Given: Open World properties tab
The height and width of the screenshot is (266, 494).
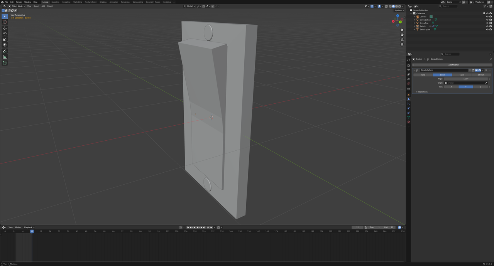Looking at the screenshot, I should (408, 83).
